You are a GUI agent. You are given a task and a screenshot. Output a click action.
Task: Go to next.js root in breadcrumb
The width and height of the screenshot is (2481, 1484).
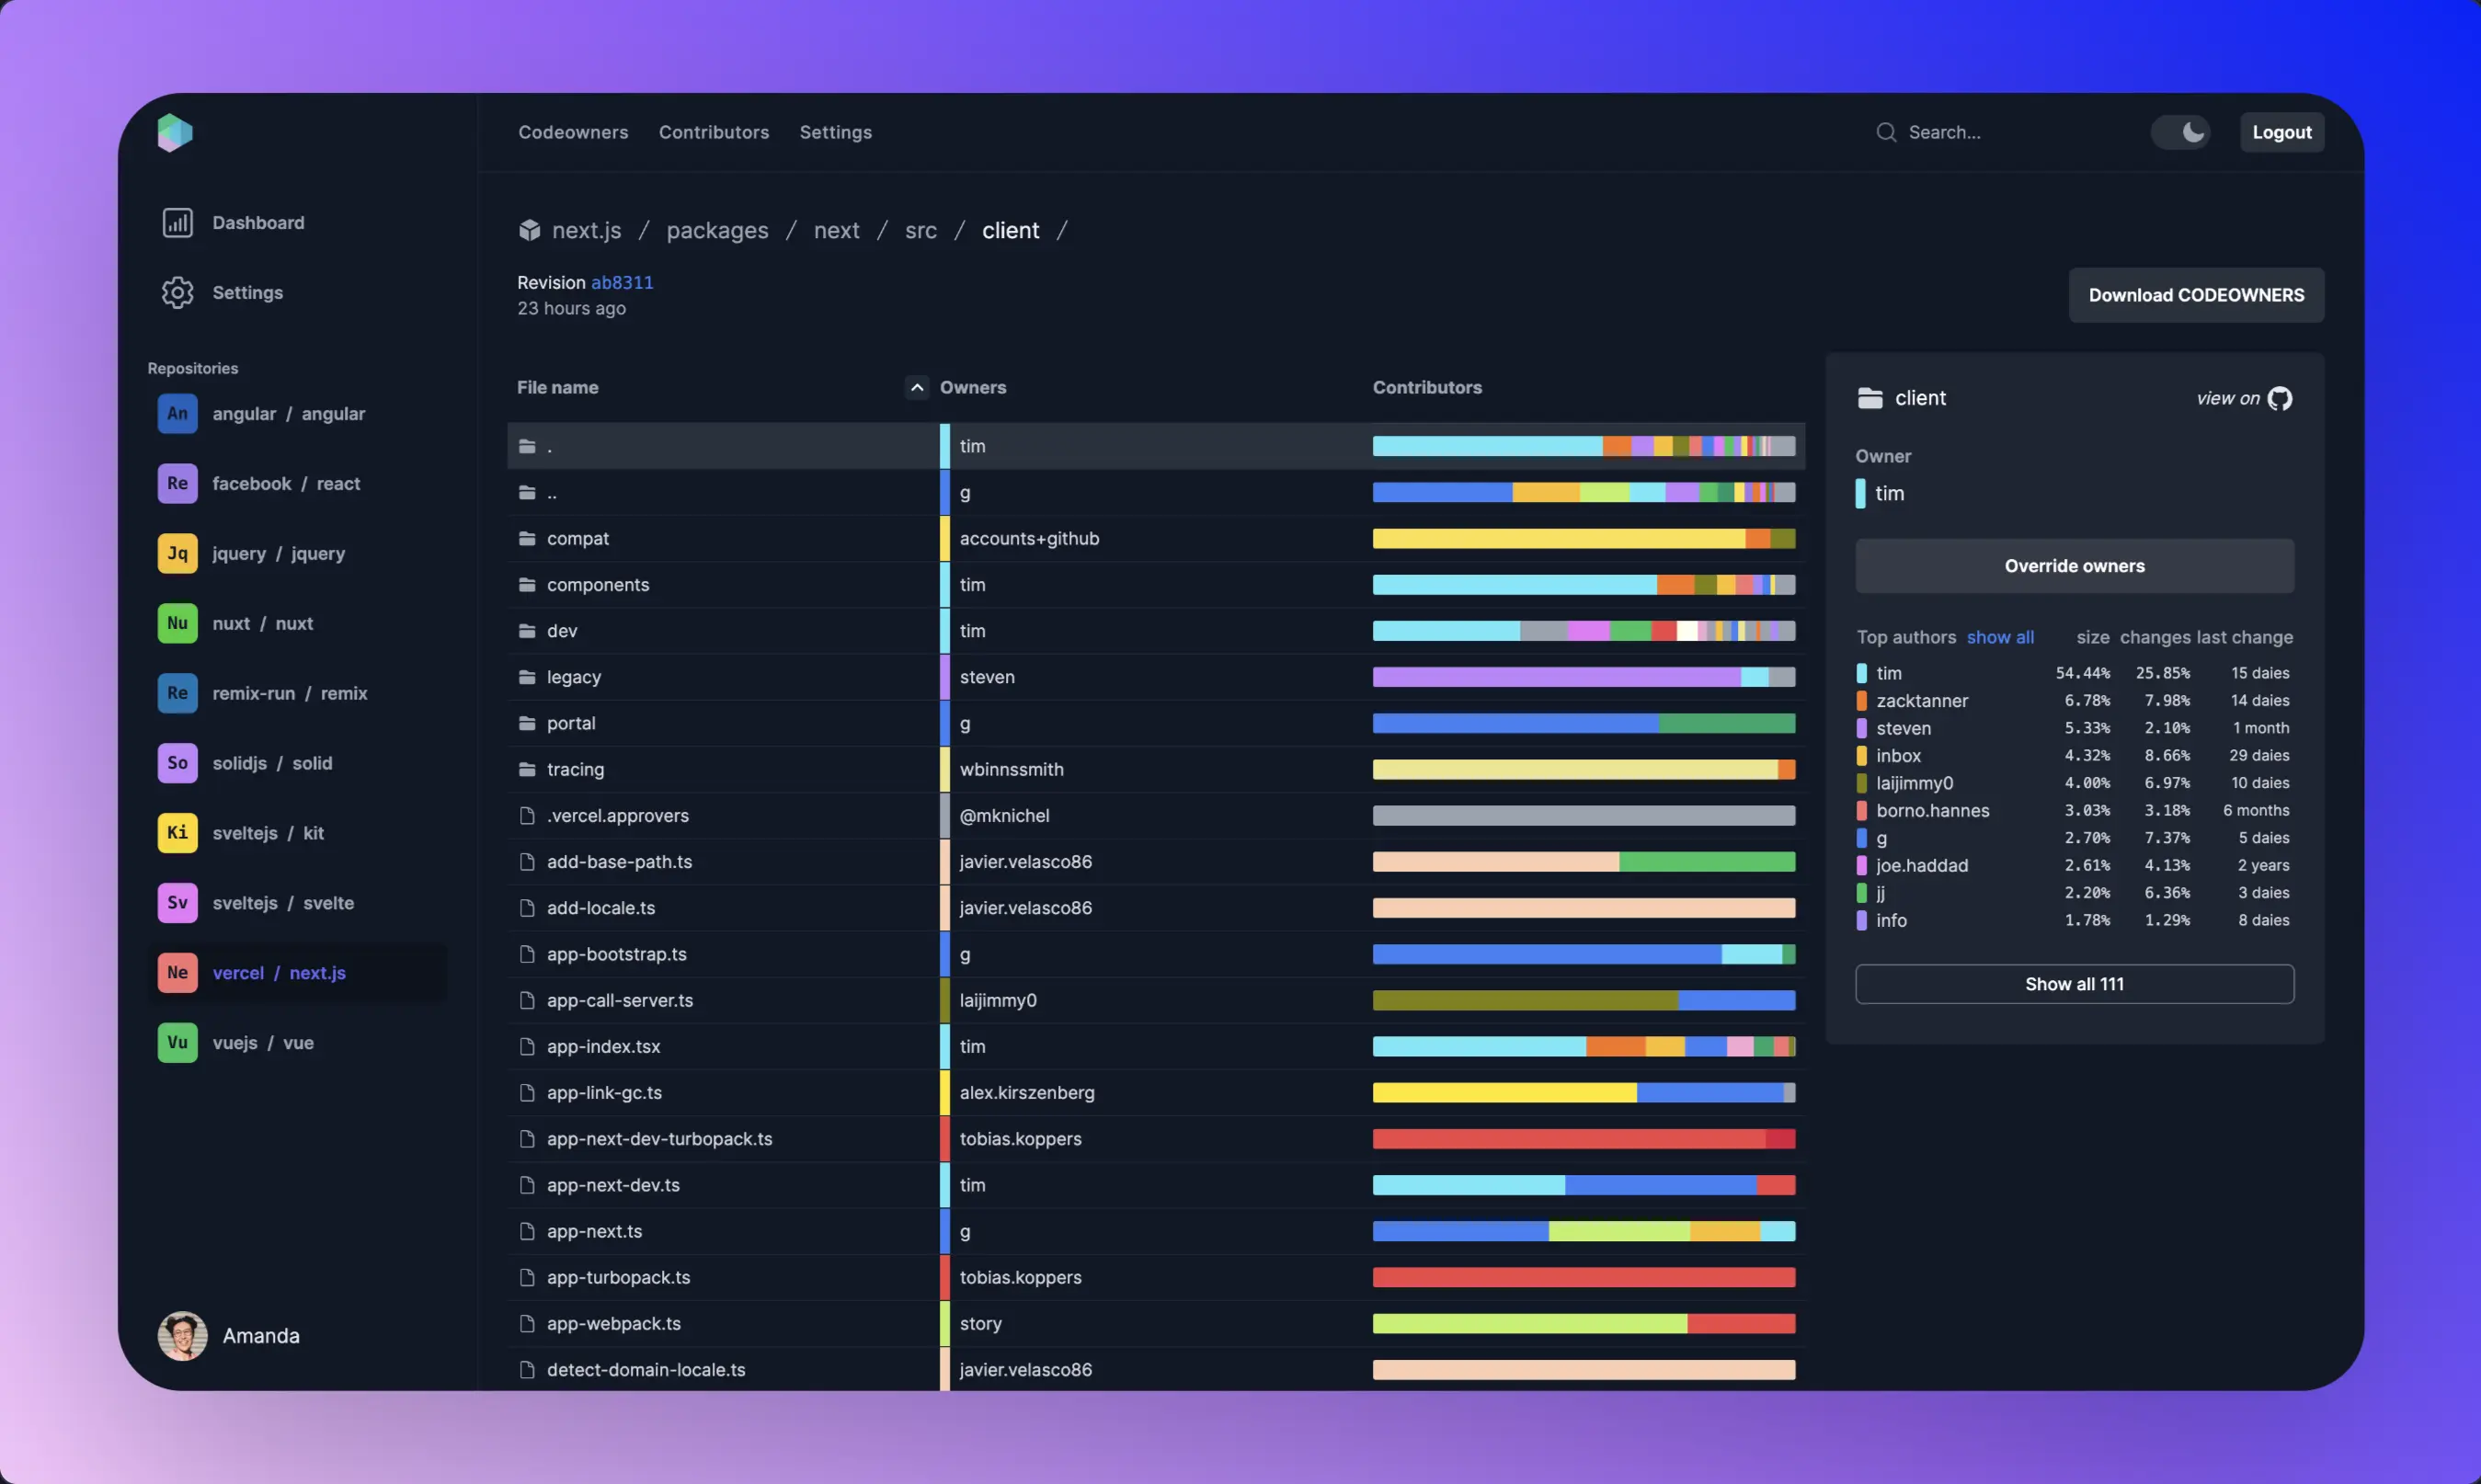[586, 230]
